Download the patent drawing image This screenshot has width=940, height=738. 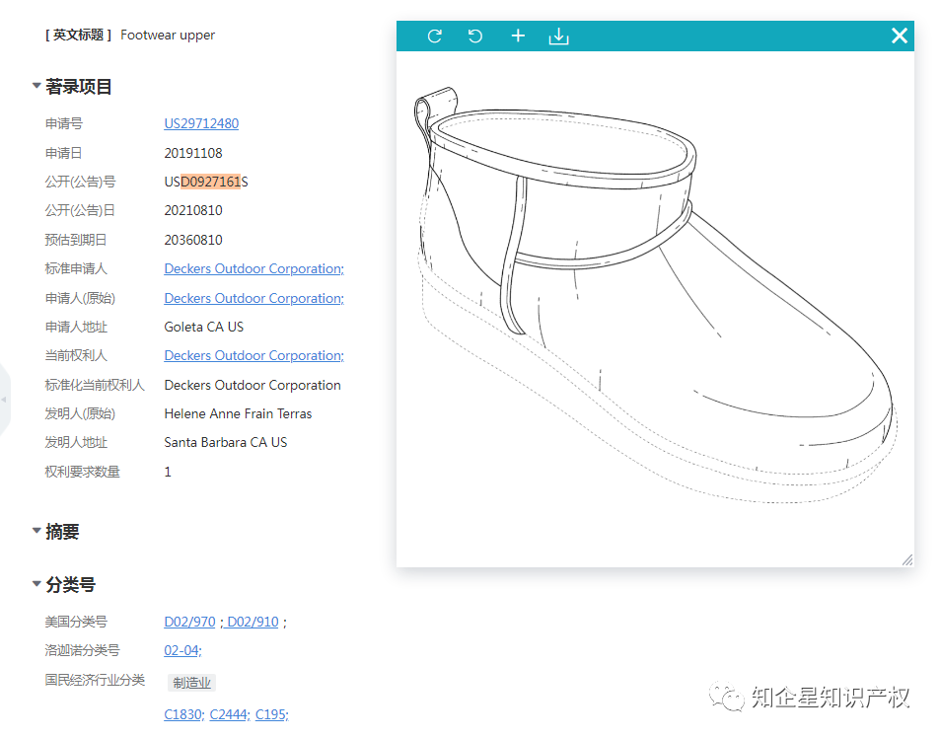point(558,36)
